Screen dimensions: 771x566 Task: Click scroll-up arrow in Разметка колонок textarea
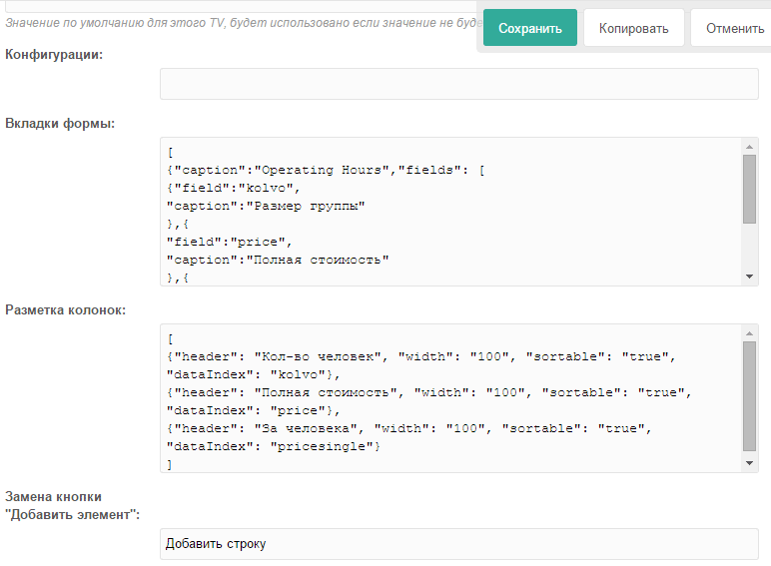click(749, 332)
